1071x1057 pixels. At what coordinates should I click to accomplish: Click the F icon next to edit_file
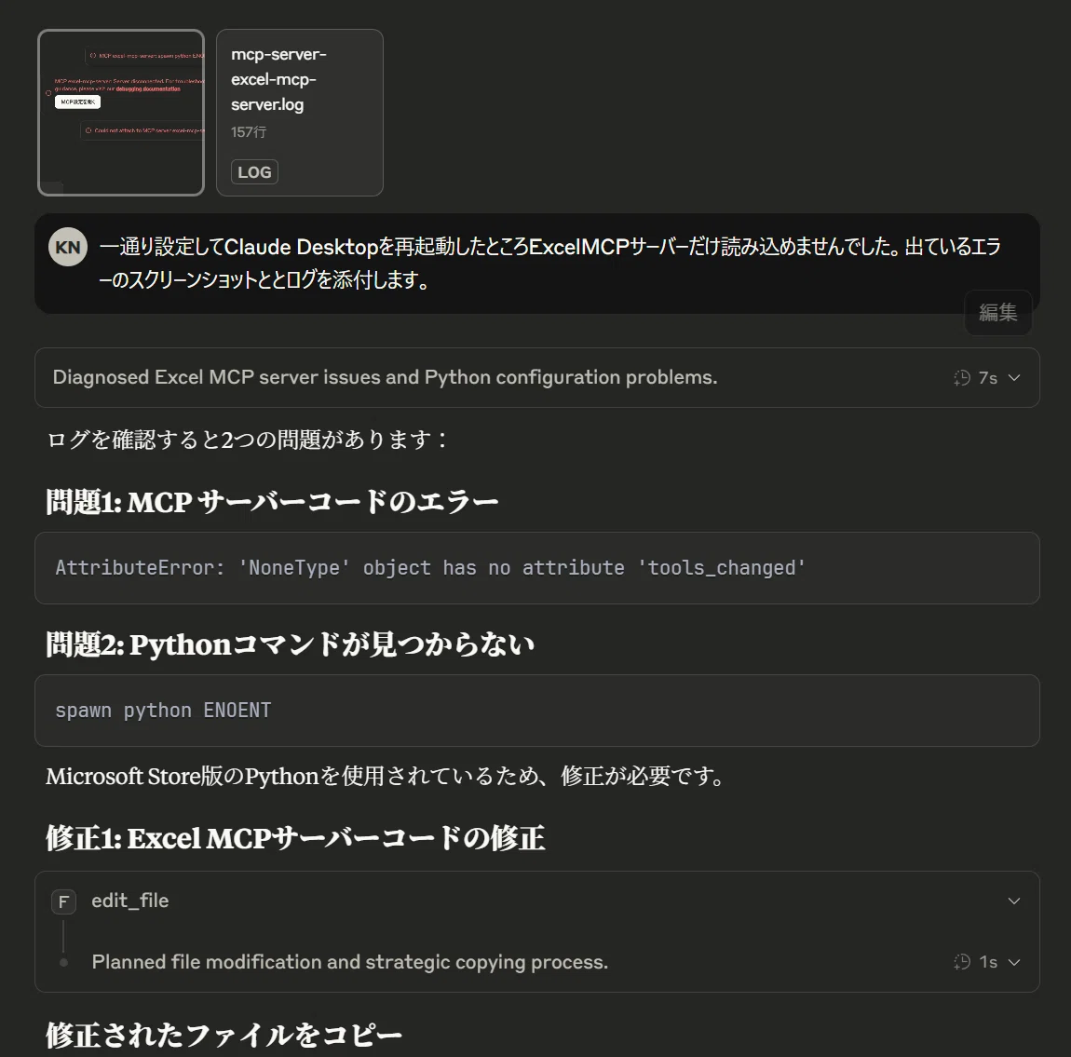[63, 902]
